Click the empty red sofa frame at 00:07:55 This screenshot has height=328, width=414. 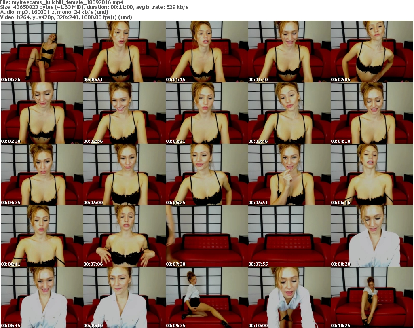click(x=289, y=236)
